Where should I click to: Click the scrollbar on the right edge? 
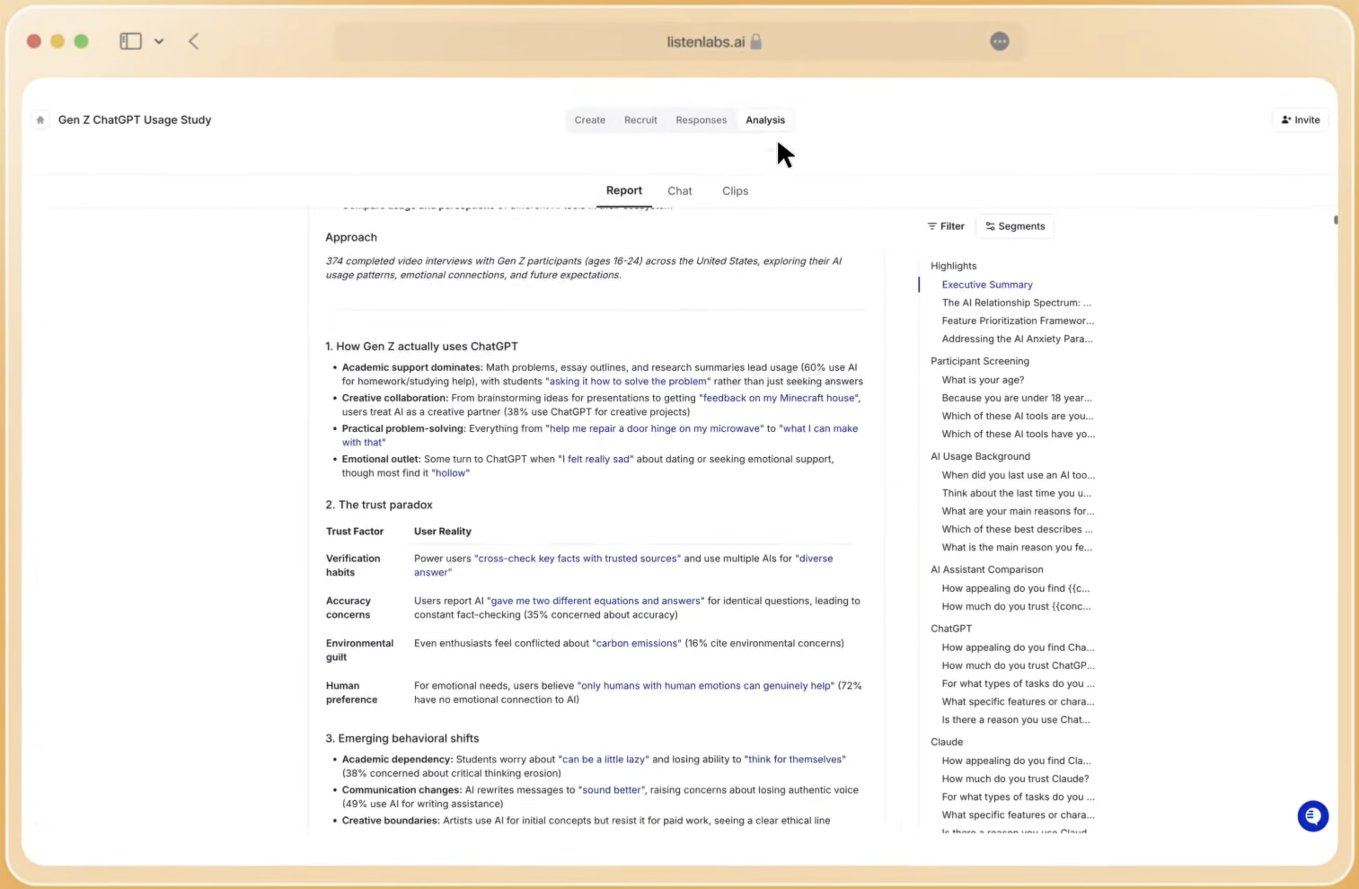tap(1337, 220)
